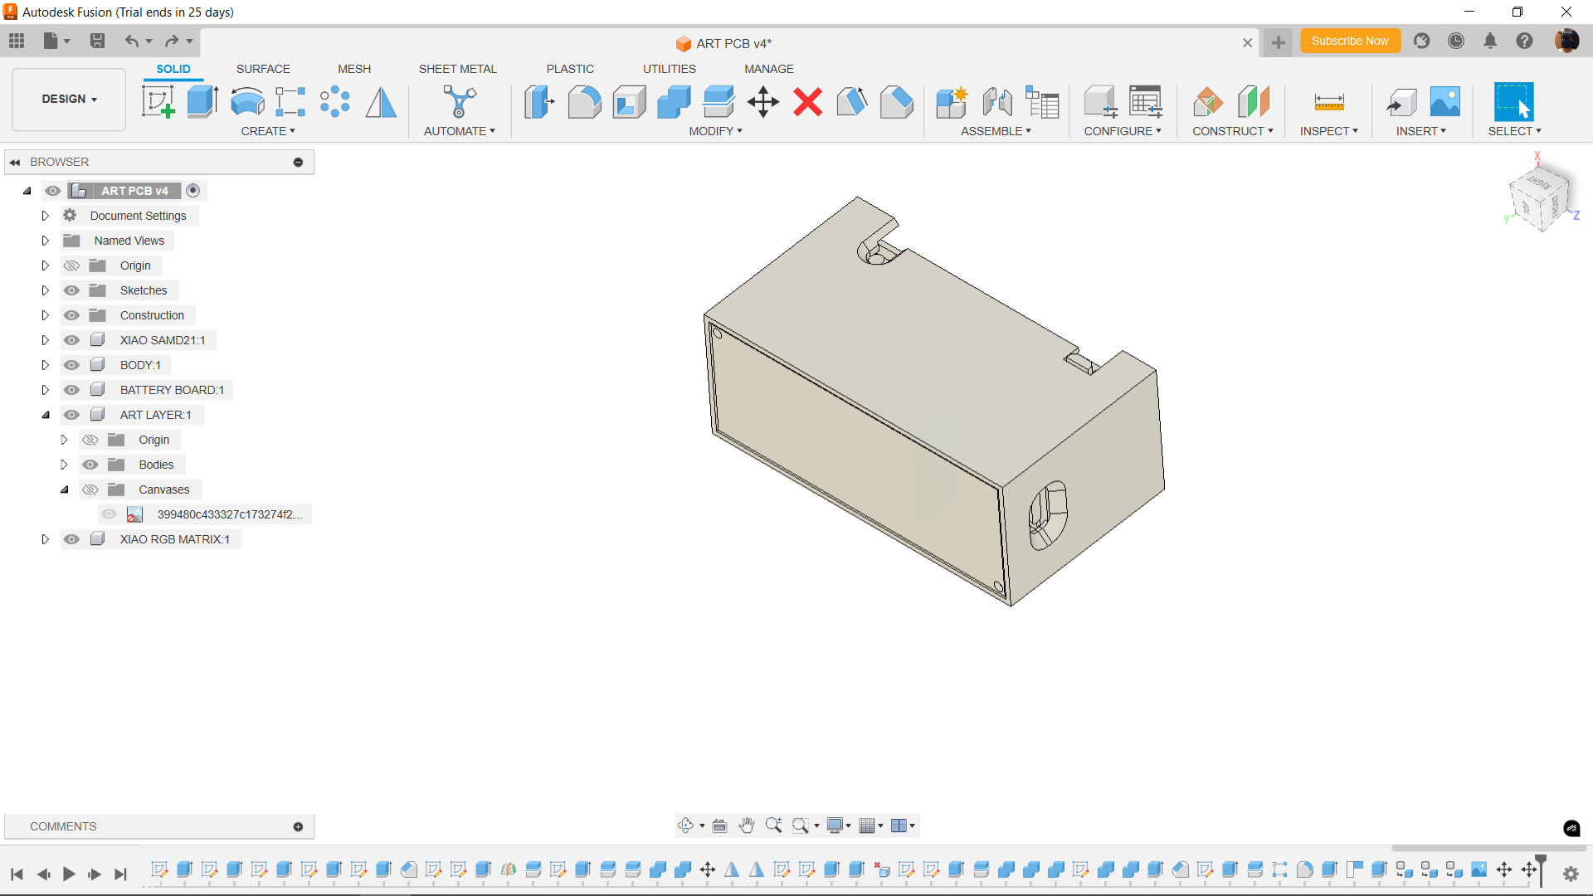Viewport: 1593px width, 896px height.
Task: Select the Offset Face tool
Action: [719, 102]
